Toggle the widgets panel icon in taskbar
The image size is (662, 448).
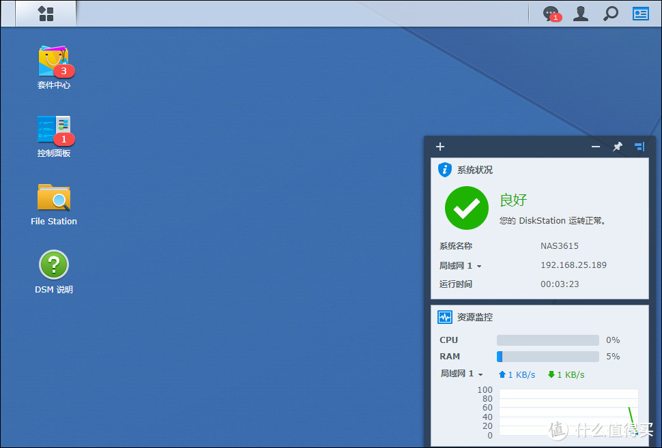point(640,14)
